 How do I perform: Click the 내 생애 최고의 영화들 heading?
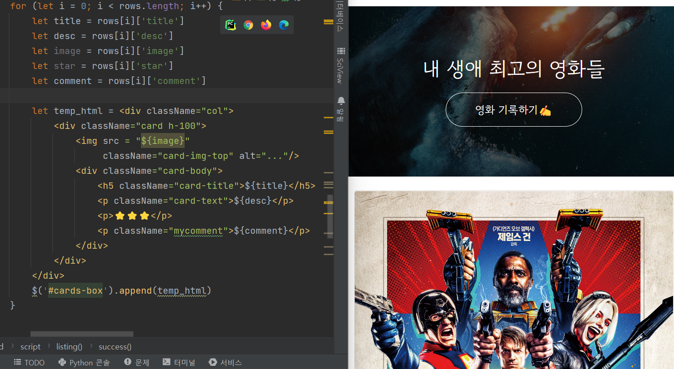click(x=513, y=69)
